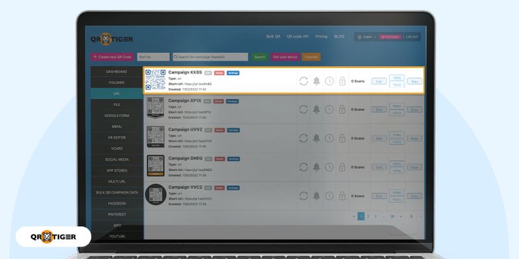The height and width of the screenshot is (259, 519).
Task: Click the clock icon for Campaign DNEG
Action: (x=329, y=167)
